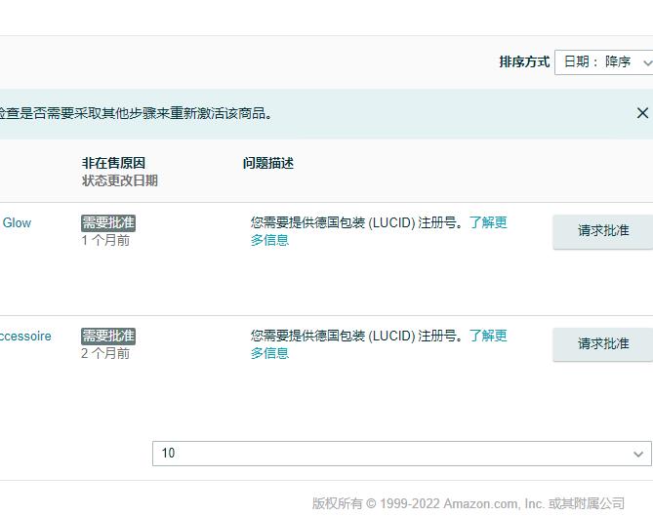Click 请求批准 button for the ccessoire product

(602, 344)
